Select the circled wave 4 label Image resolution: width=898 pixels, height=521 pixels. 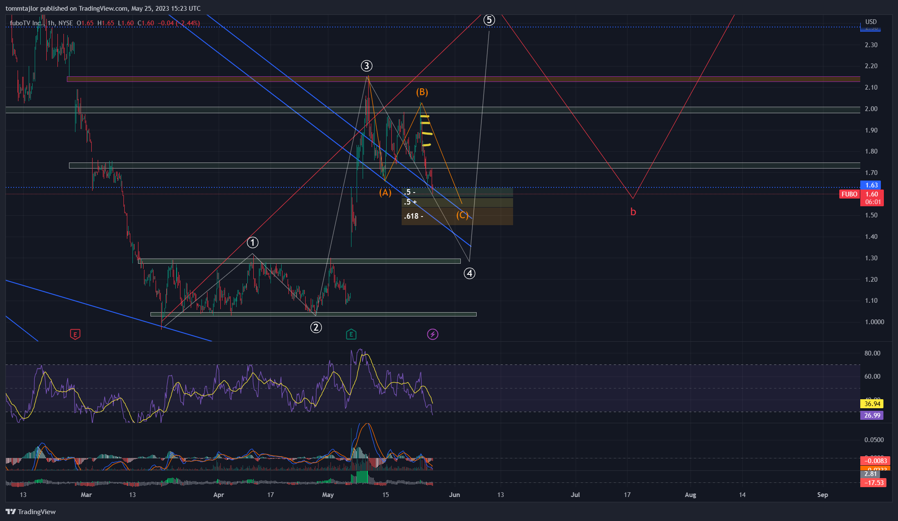[469, 273]
